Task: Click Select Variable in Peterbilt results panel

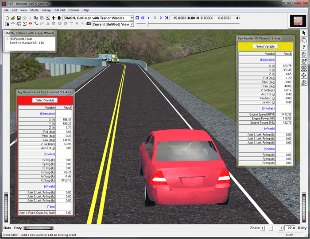Action: 266,46
